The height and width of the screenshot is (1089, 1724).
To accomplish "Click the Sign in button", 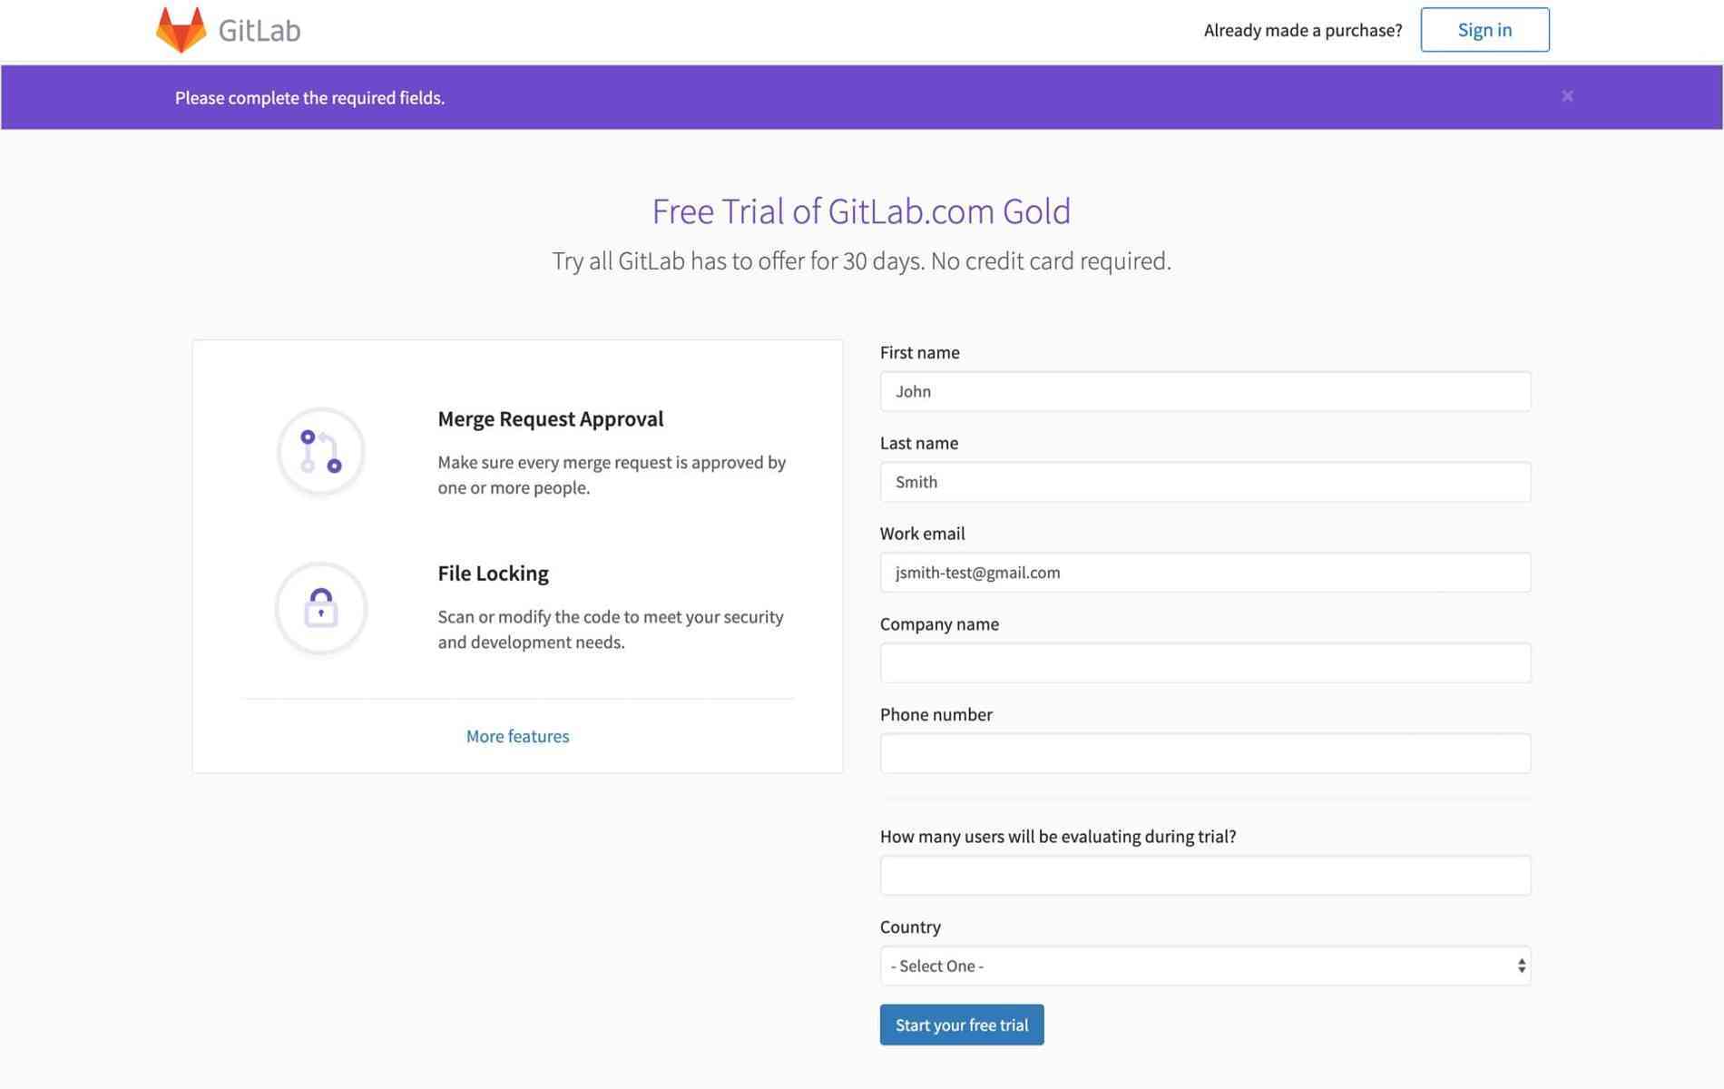I will coord(1484,29).
